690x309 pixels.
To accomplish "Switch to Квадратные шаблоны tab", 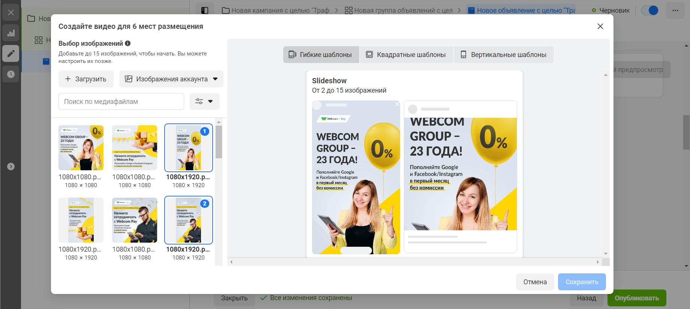I will tap(406, 55).
